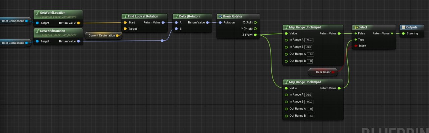The width and height of the screenshot is (429, 133).
Task: Click GetWorldRotation Target input pin
Action: coord(38,41)
